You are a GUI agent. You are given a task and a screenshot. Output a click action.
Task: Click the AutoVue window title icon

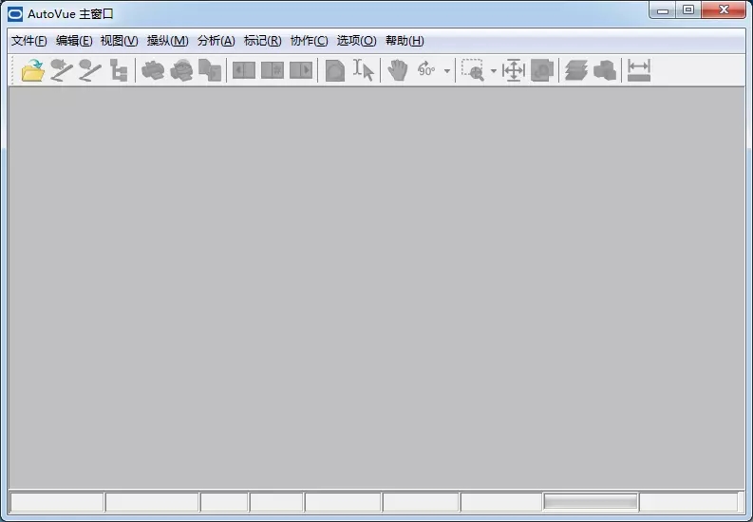(15, 14)
